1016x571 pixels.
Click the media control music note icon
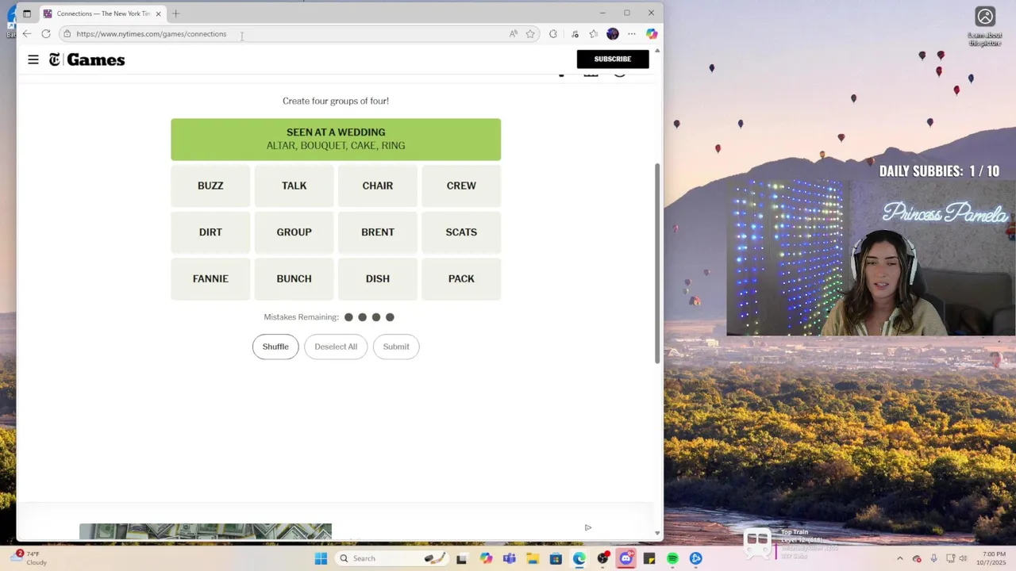click(x=575, y=34)
